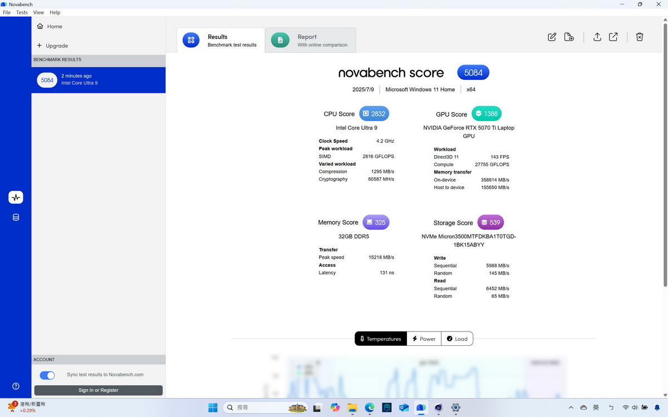
Task: Click the edit result pencil icon
Action: [x=552, y=37]
